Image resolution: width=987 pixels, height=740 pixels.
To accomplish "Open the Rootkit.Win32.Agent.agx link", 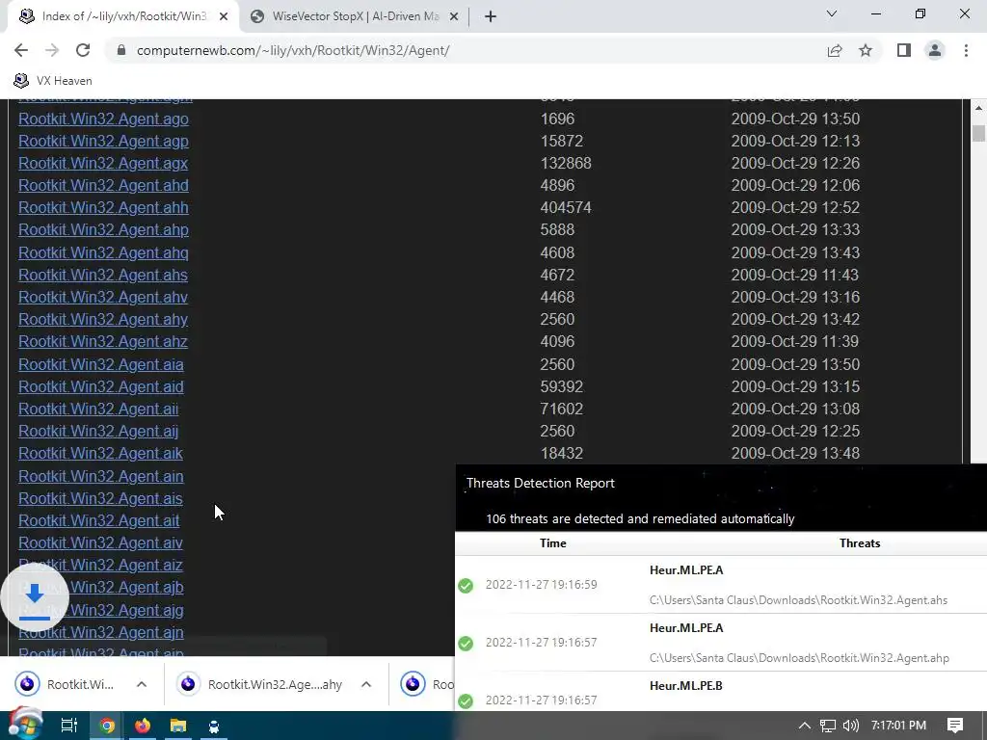I will (103, 163).
